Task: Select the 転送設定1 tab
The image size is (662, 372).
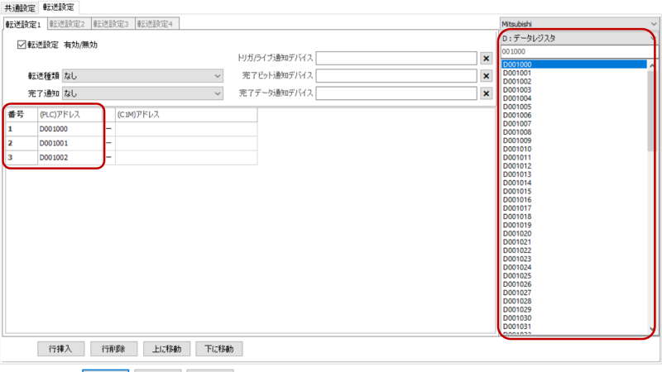Action: 23,24
